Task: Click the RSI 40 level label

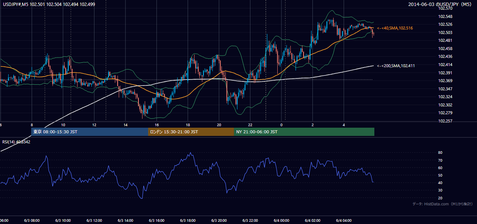Action: (440, 183)
